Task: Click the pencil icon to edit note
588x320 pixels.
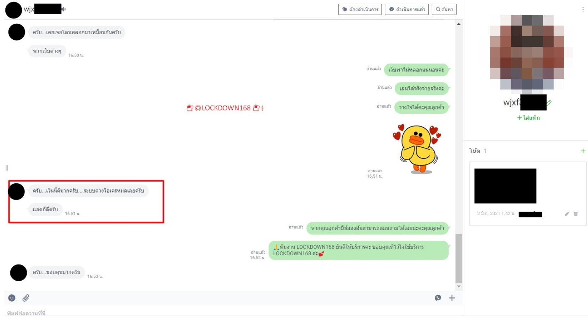Action: tap(567, 214)
